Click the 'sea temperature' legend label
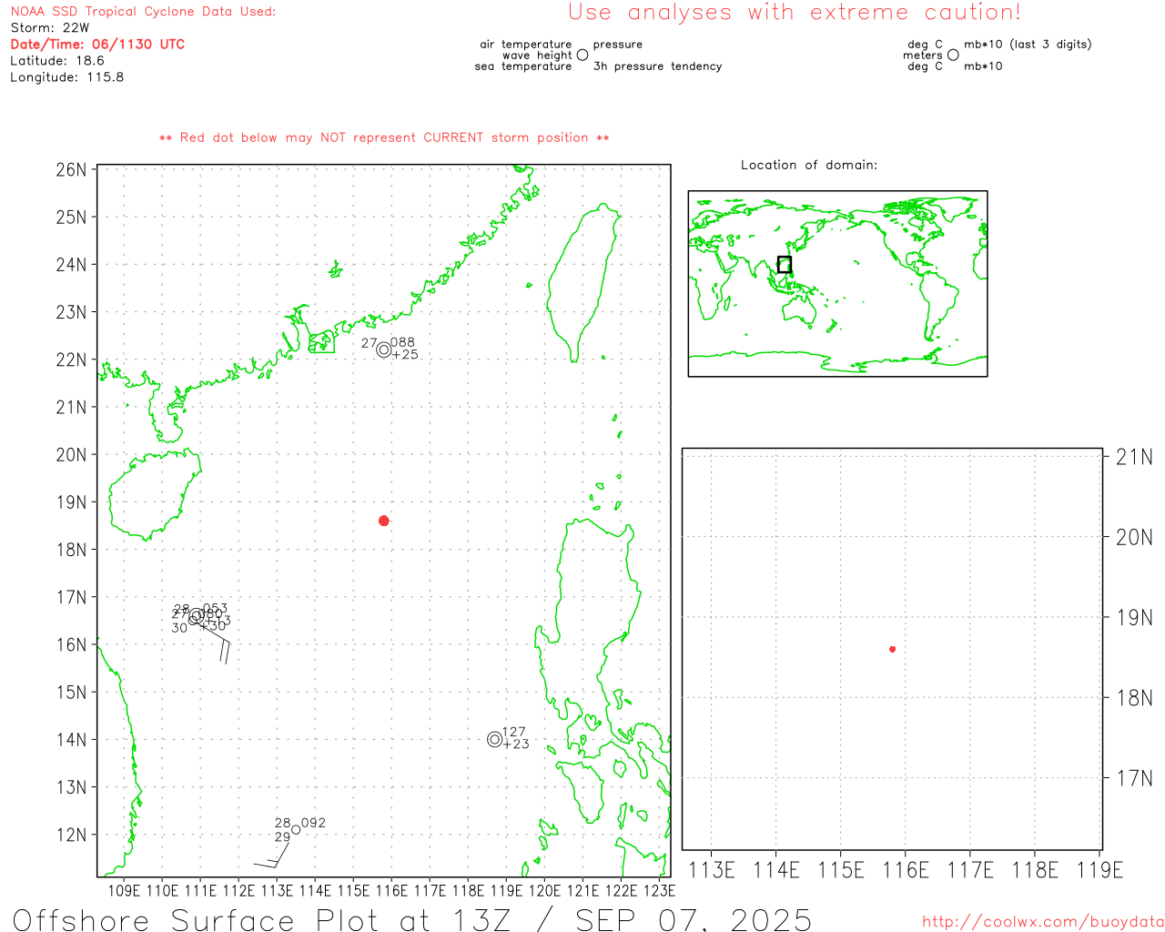Screen dimensions: 1165x932 [x=523, y=66]
